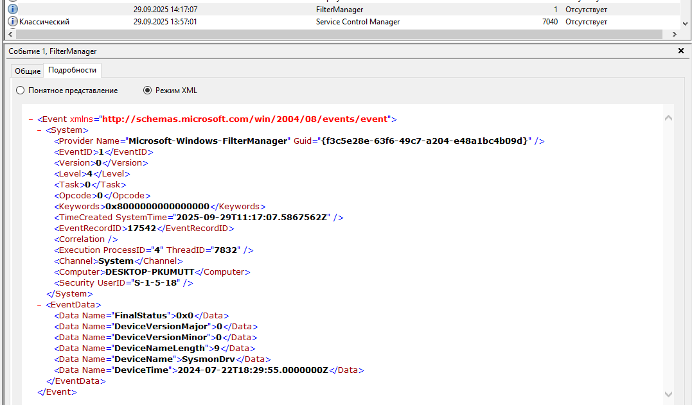Collapse the System XML node
Screen dimensions: 692x405
tap(39, 130)
